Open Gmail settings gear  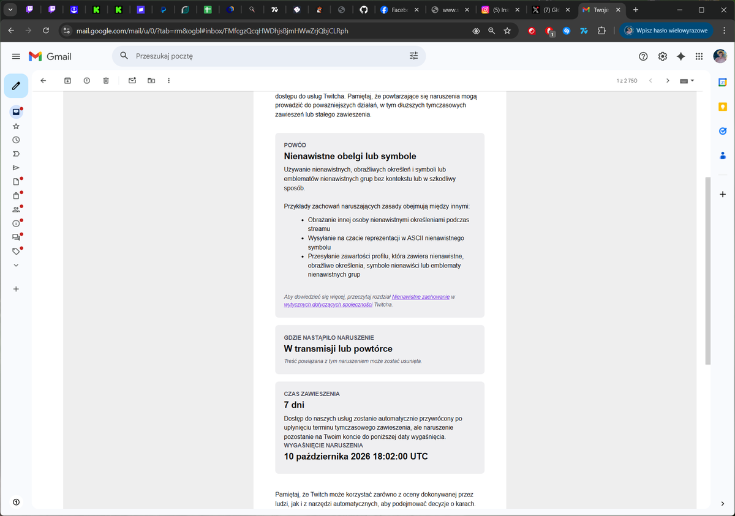tap(662, 56)
